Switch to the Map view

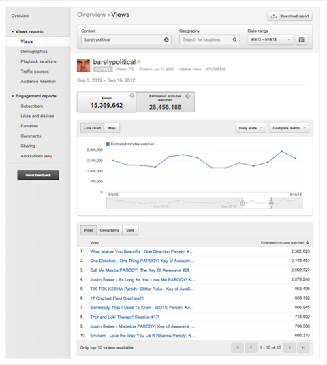click(112, 128)
